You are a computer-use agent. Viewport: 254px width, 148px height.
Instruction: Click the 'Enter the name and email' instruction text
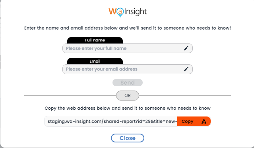click(x=128, y=28)
